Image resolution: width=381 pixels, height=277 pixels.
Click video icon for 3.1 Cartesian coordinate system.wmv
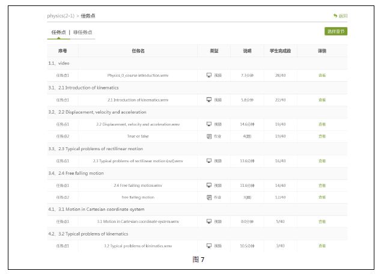pos(209,222)
